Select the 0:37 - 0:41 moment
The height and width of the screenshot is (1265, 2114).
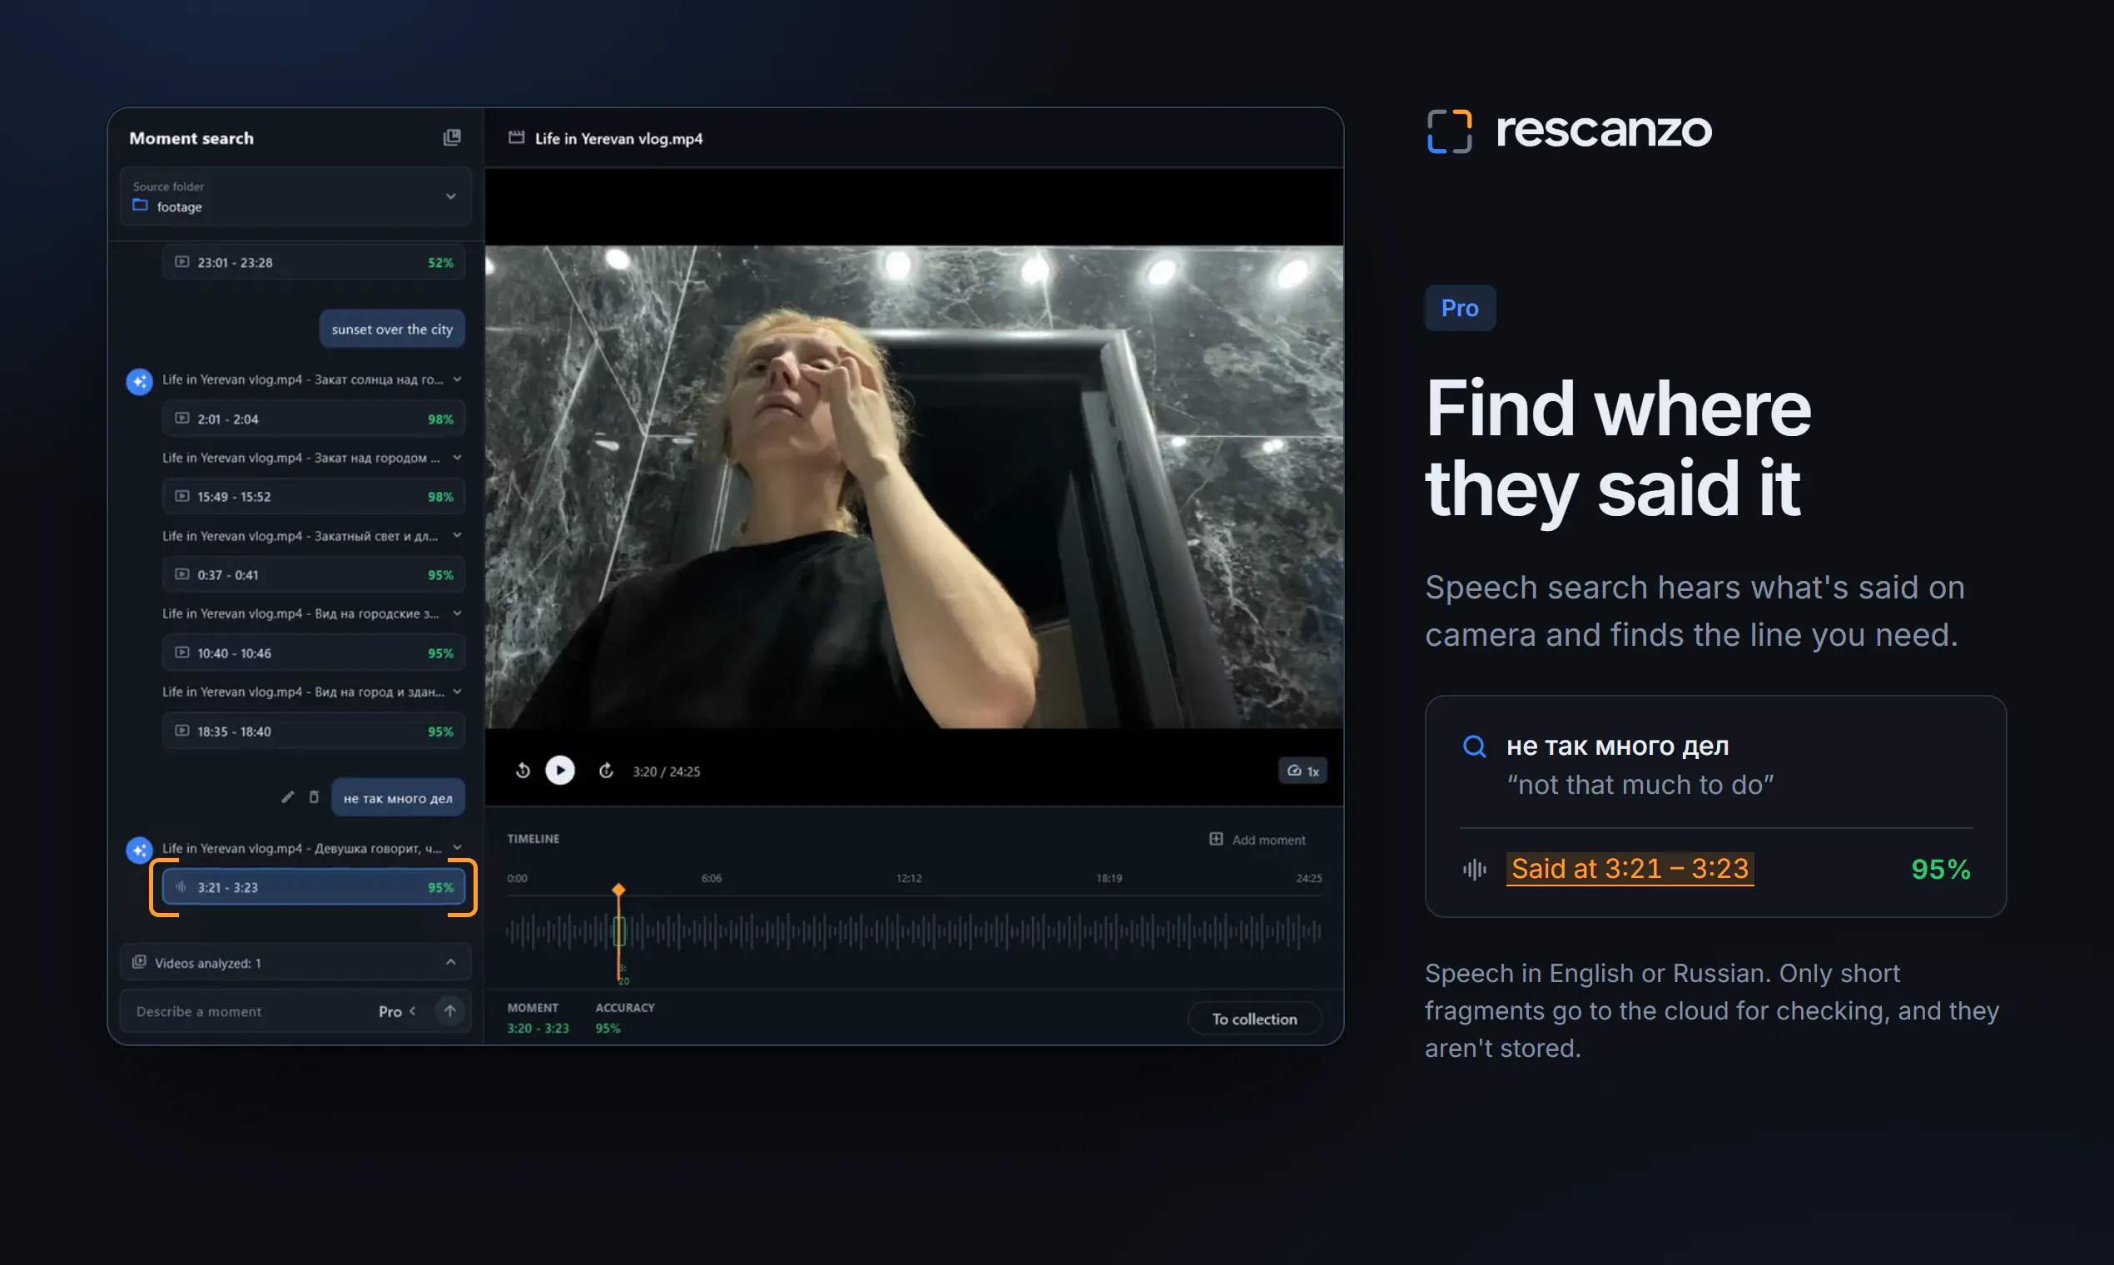pyautogui.click(x=314, y=574)
